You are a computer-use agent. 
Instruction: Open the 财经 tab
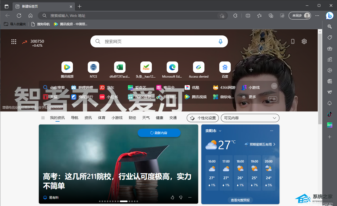click(132, 118)
